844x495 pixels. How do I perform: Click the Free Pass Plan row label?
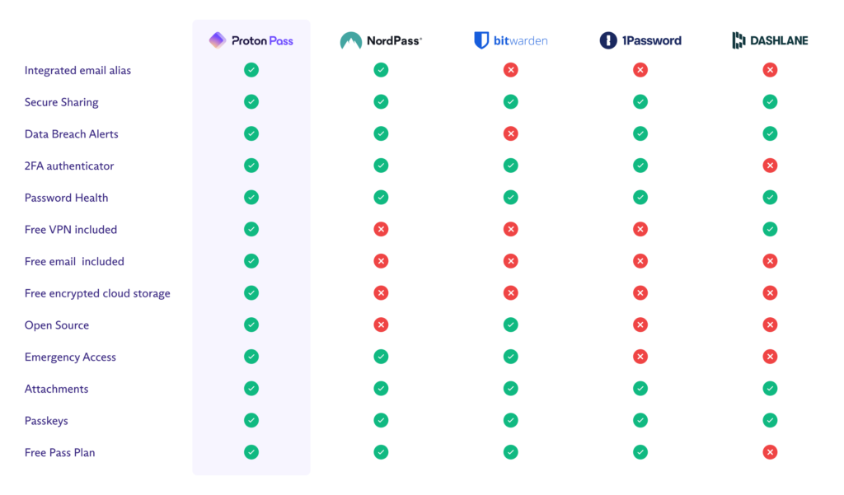click(x=59, y=452)
